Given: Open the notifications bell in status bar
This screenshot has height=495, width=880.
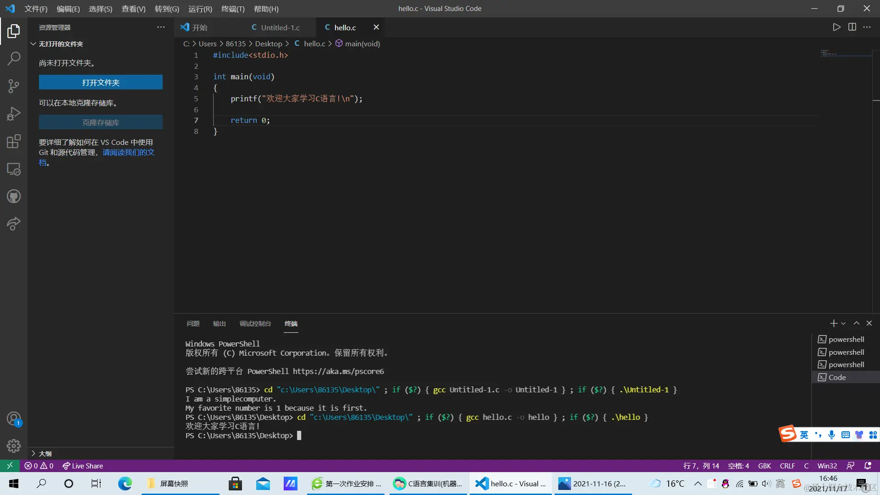Looking at the screenshot, I should coord(868,466).
